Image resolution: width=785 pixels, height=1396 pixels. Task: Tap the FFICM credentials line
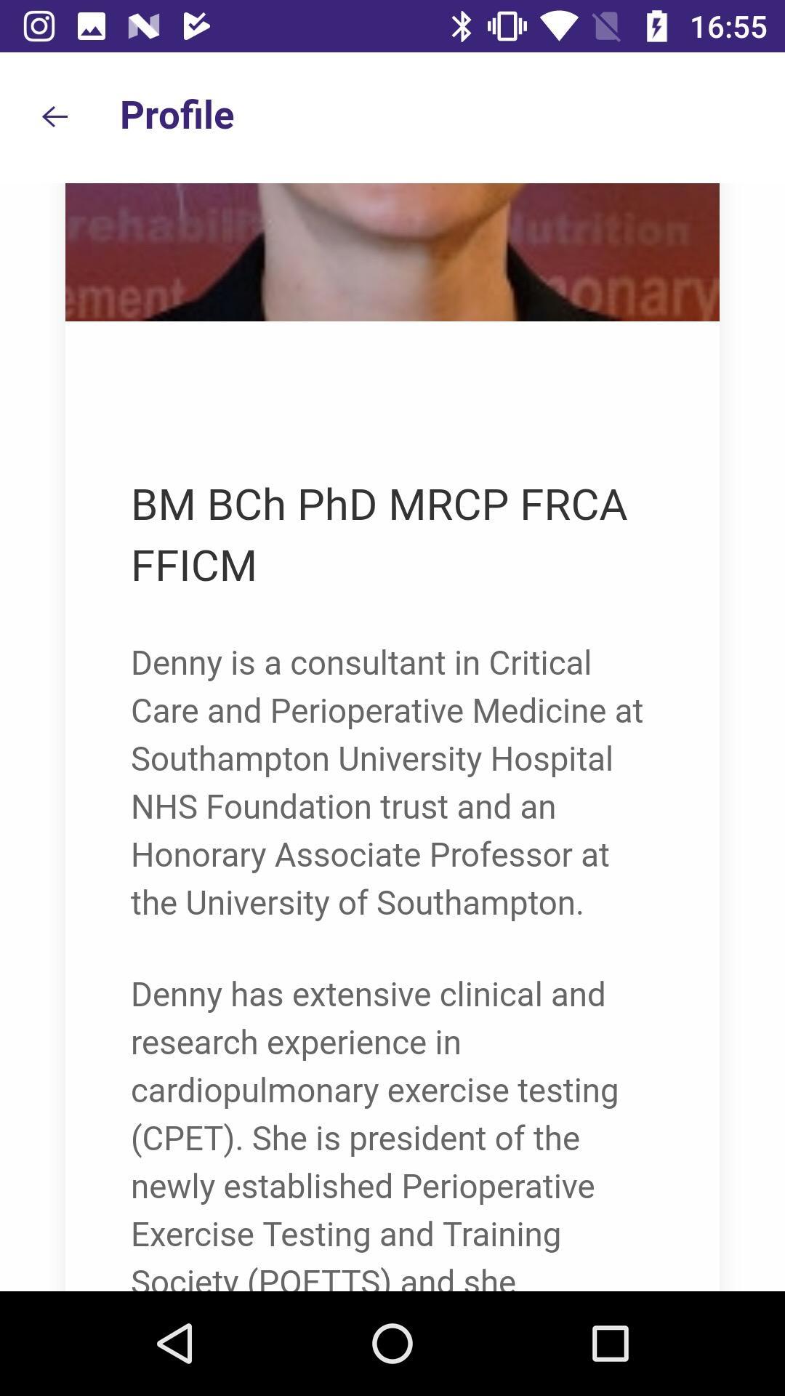194,565
